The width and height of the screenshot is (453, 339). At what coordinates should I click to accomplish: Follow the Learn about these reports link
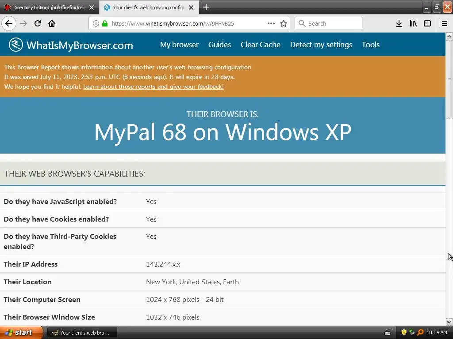coord(154,87)
